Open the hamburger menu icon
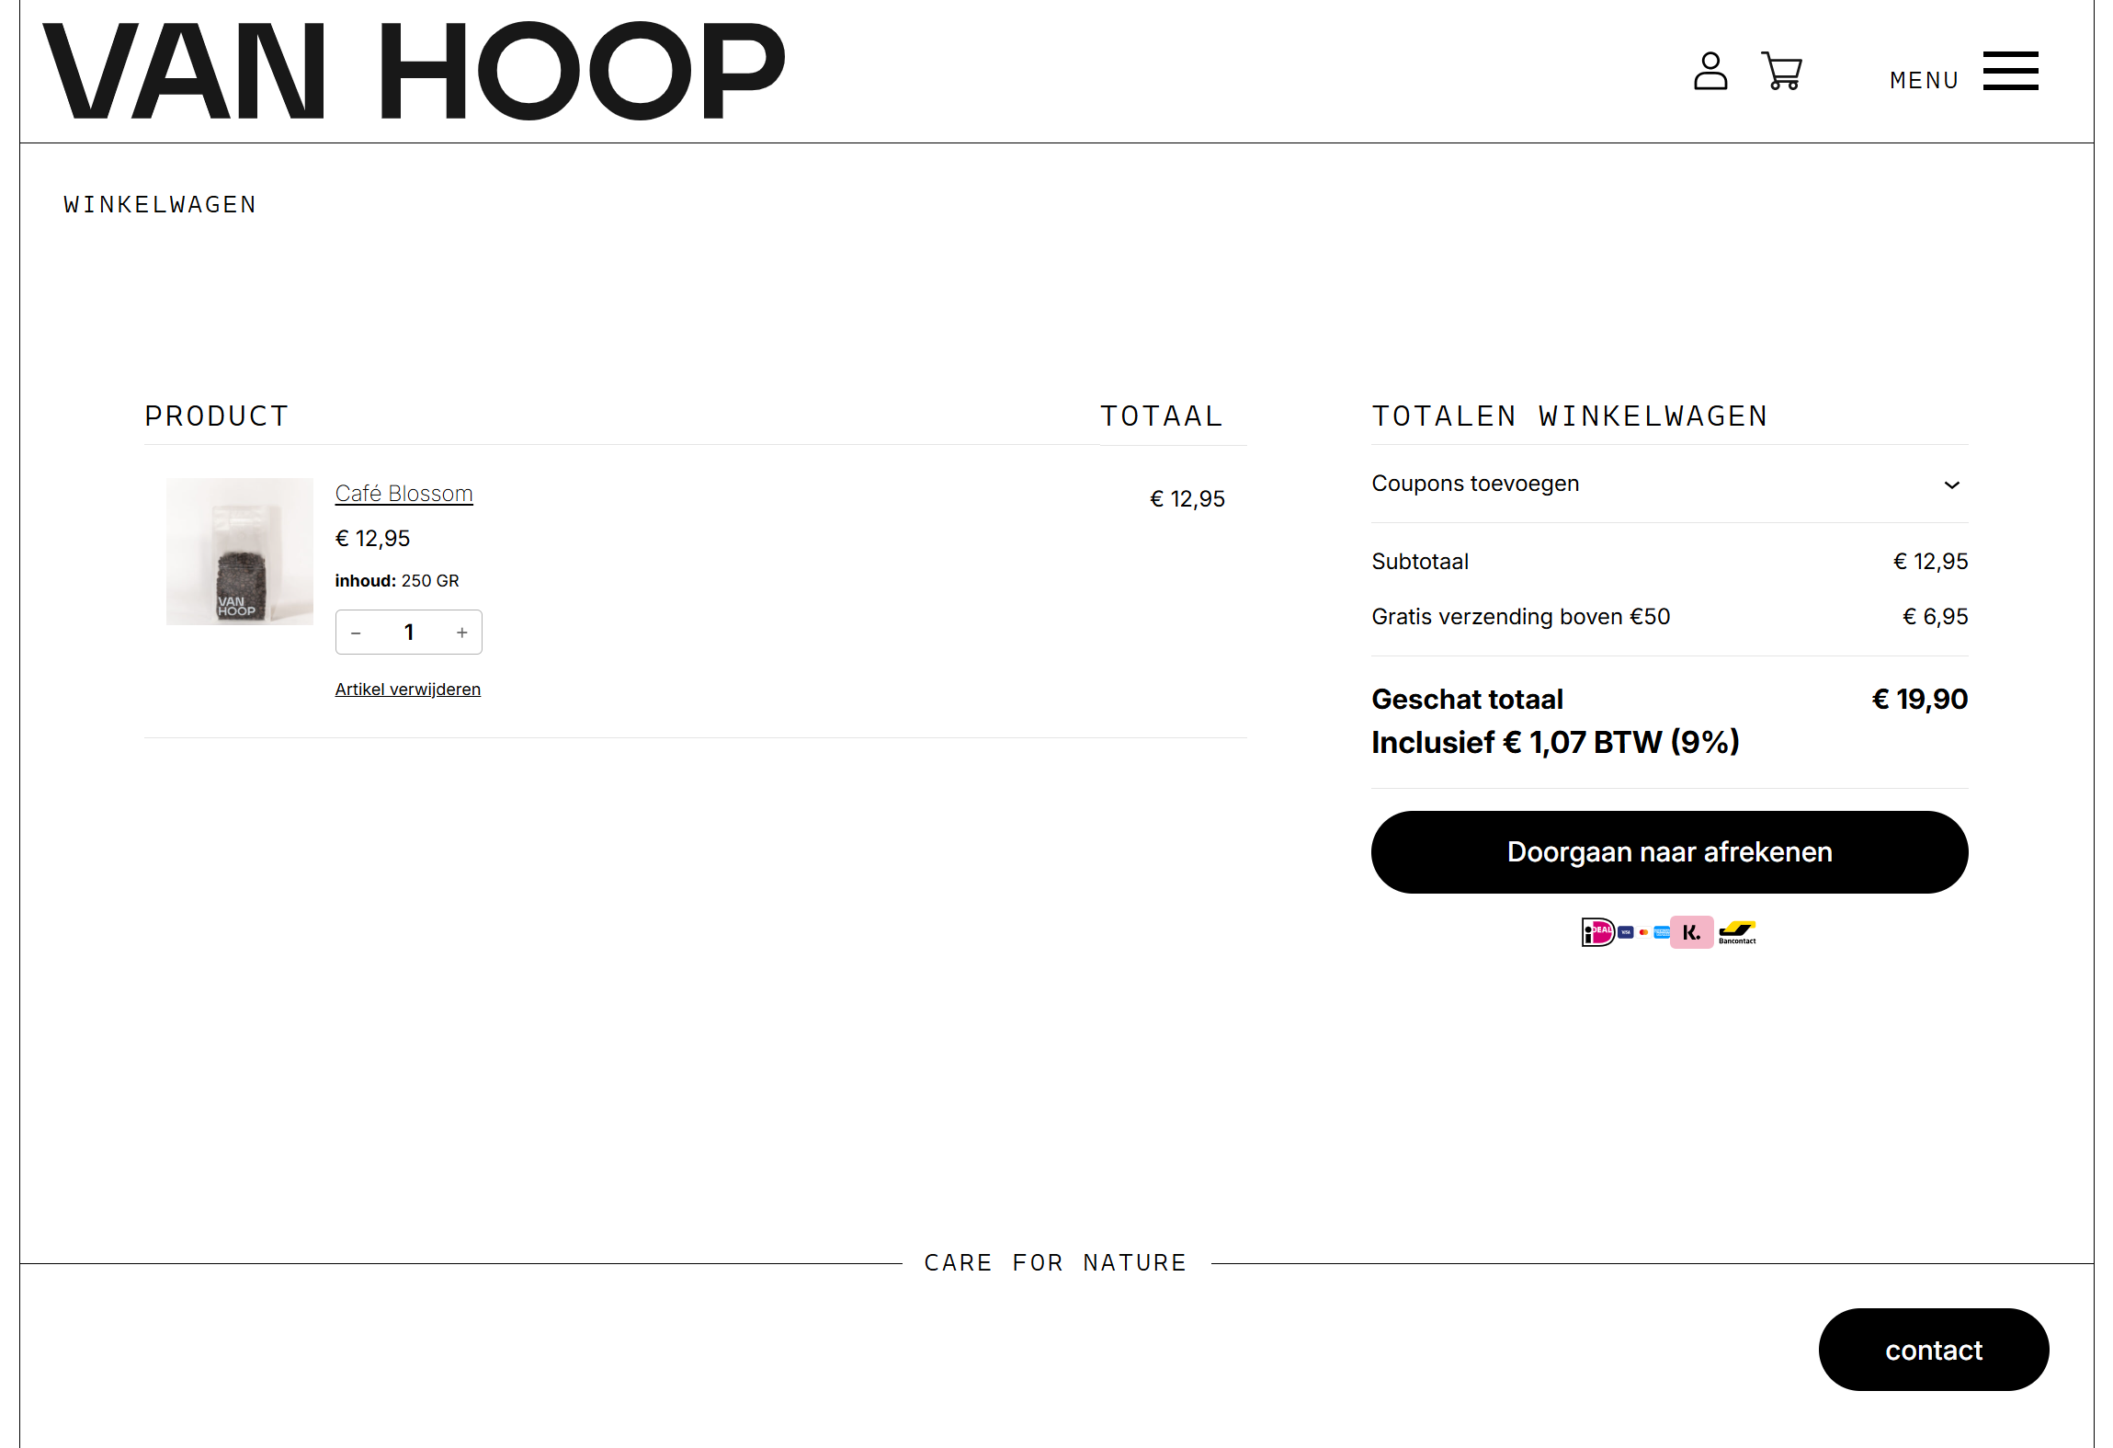 click(2010, 72)
